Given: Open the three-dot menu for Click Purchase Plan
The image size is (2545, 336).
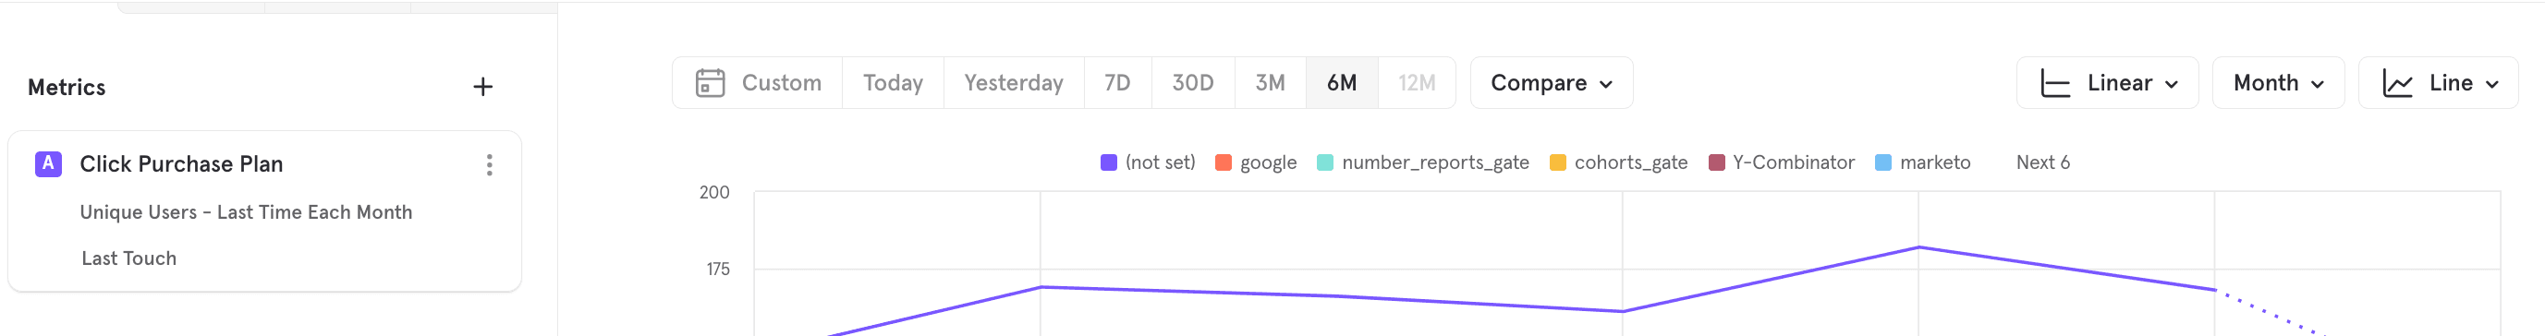Looking at the screenshot, I should [x=489, y=165].
